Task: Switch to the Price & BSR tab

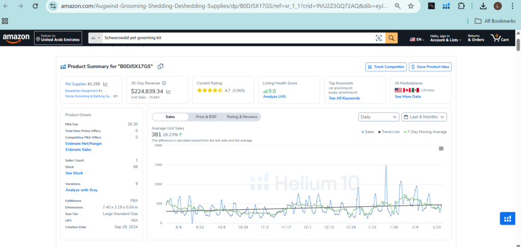Action: tap(207, 117)
